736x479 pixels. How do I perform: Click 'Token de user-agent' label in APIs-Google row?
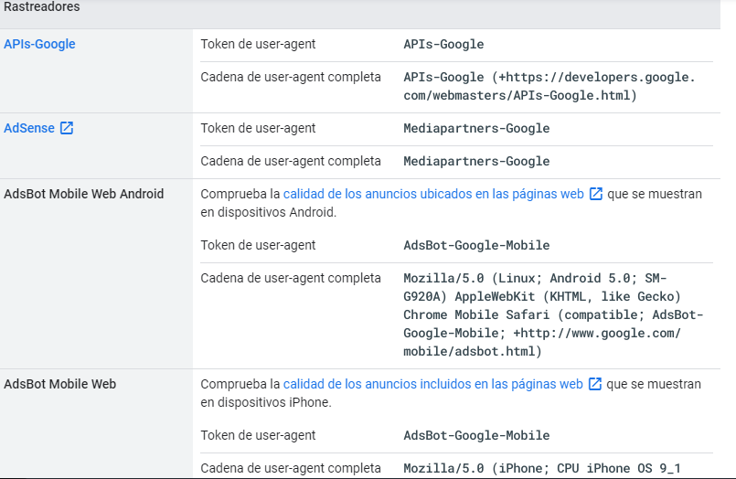[258, 44]
